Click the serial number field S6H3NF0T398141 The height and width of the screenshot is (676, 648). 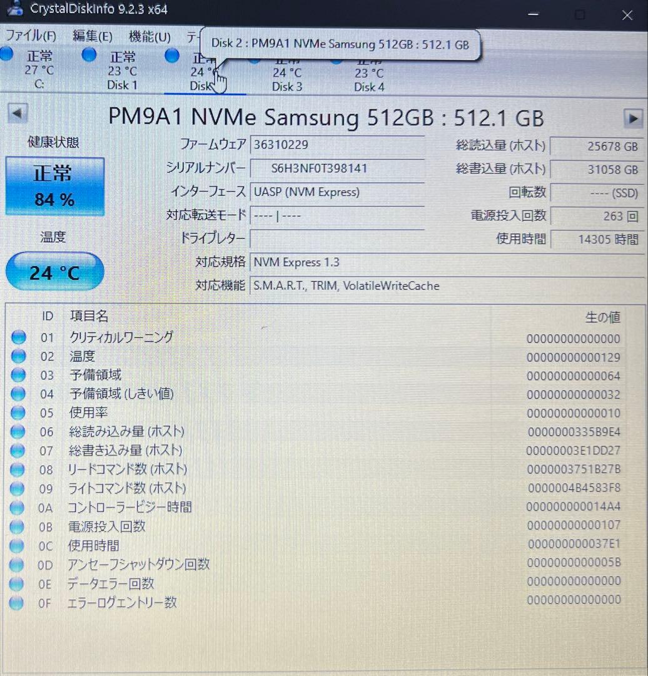point(337,168)
